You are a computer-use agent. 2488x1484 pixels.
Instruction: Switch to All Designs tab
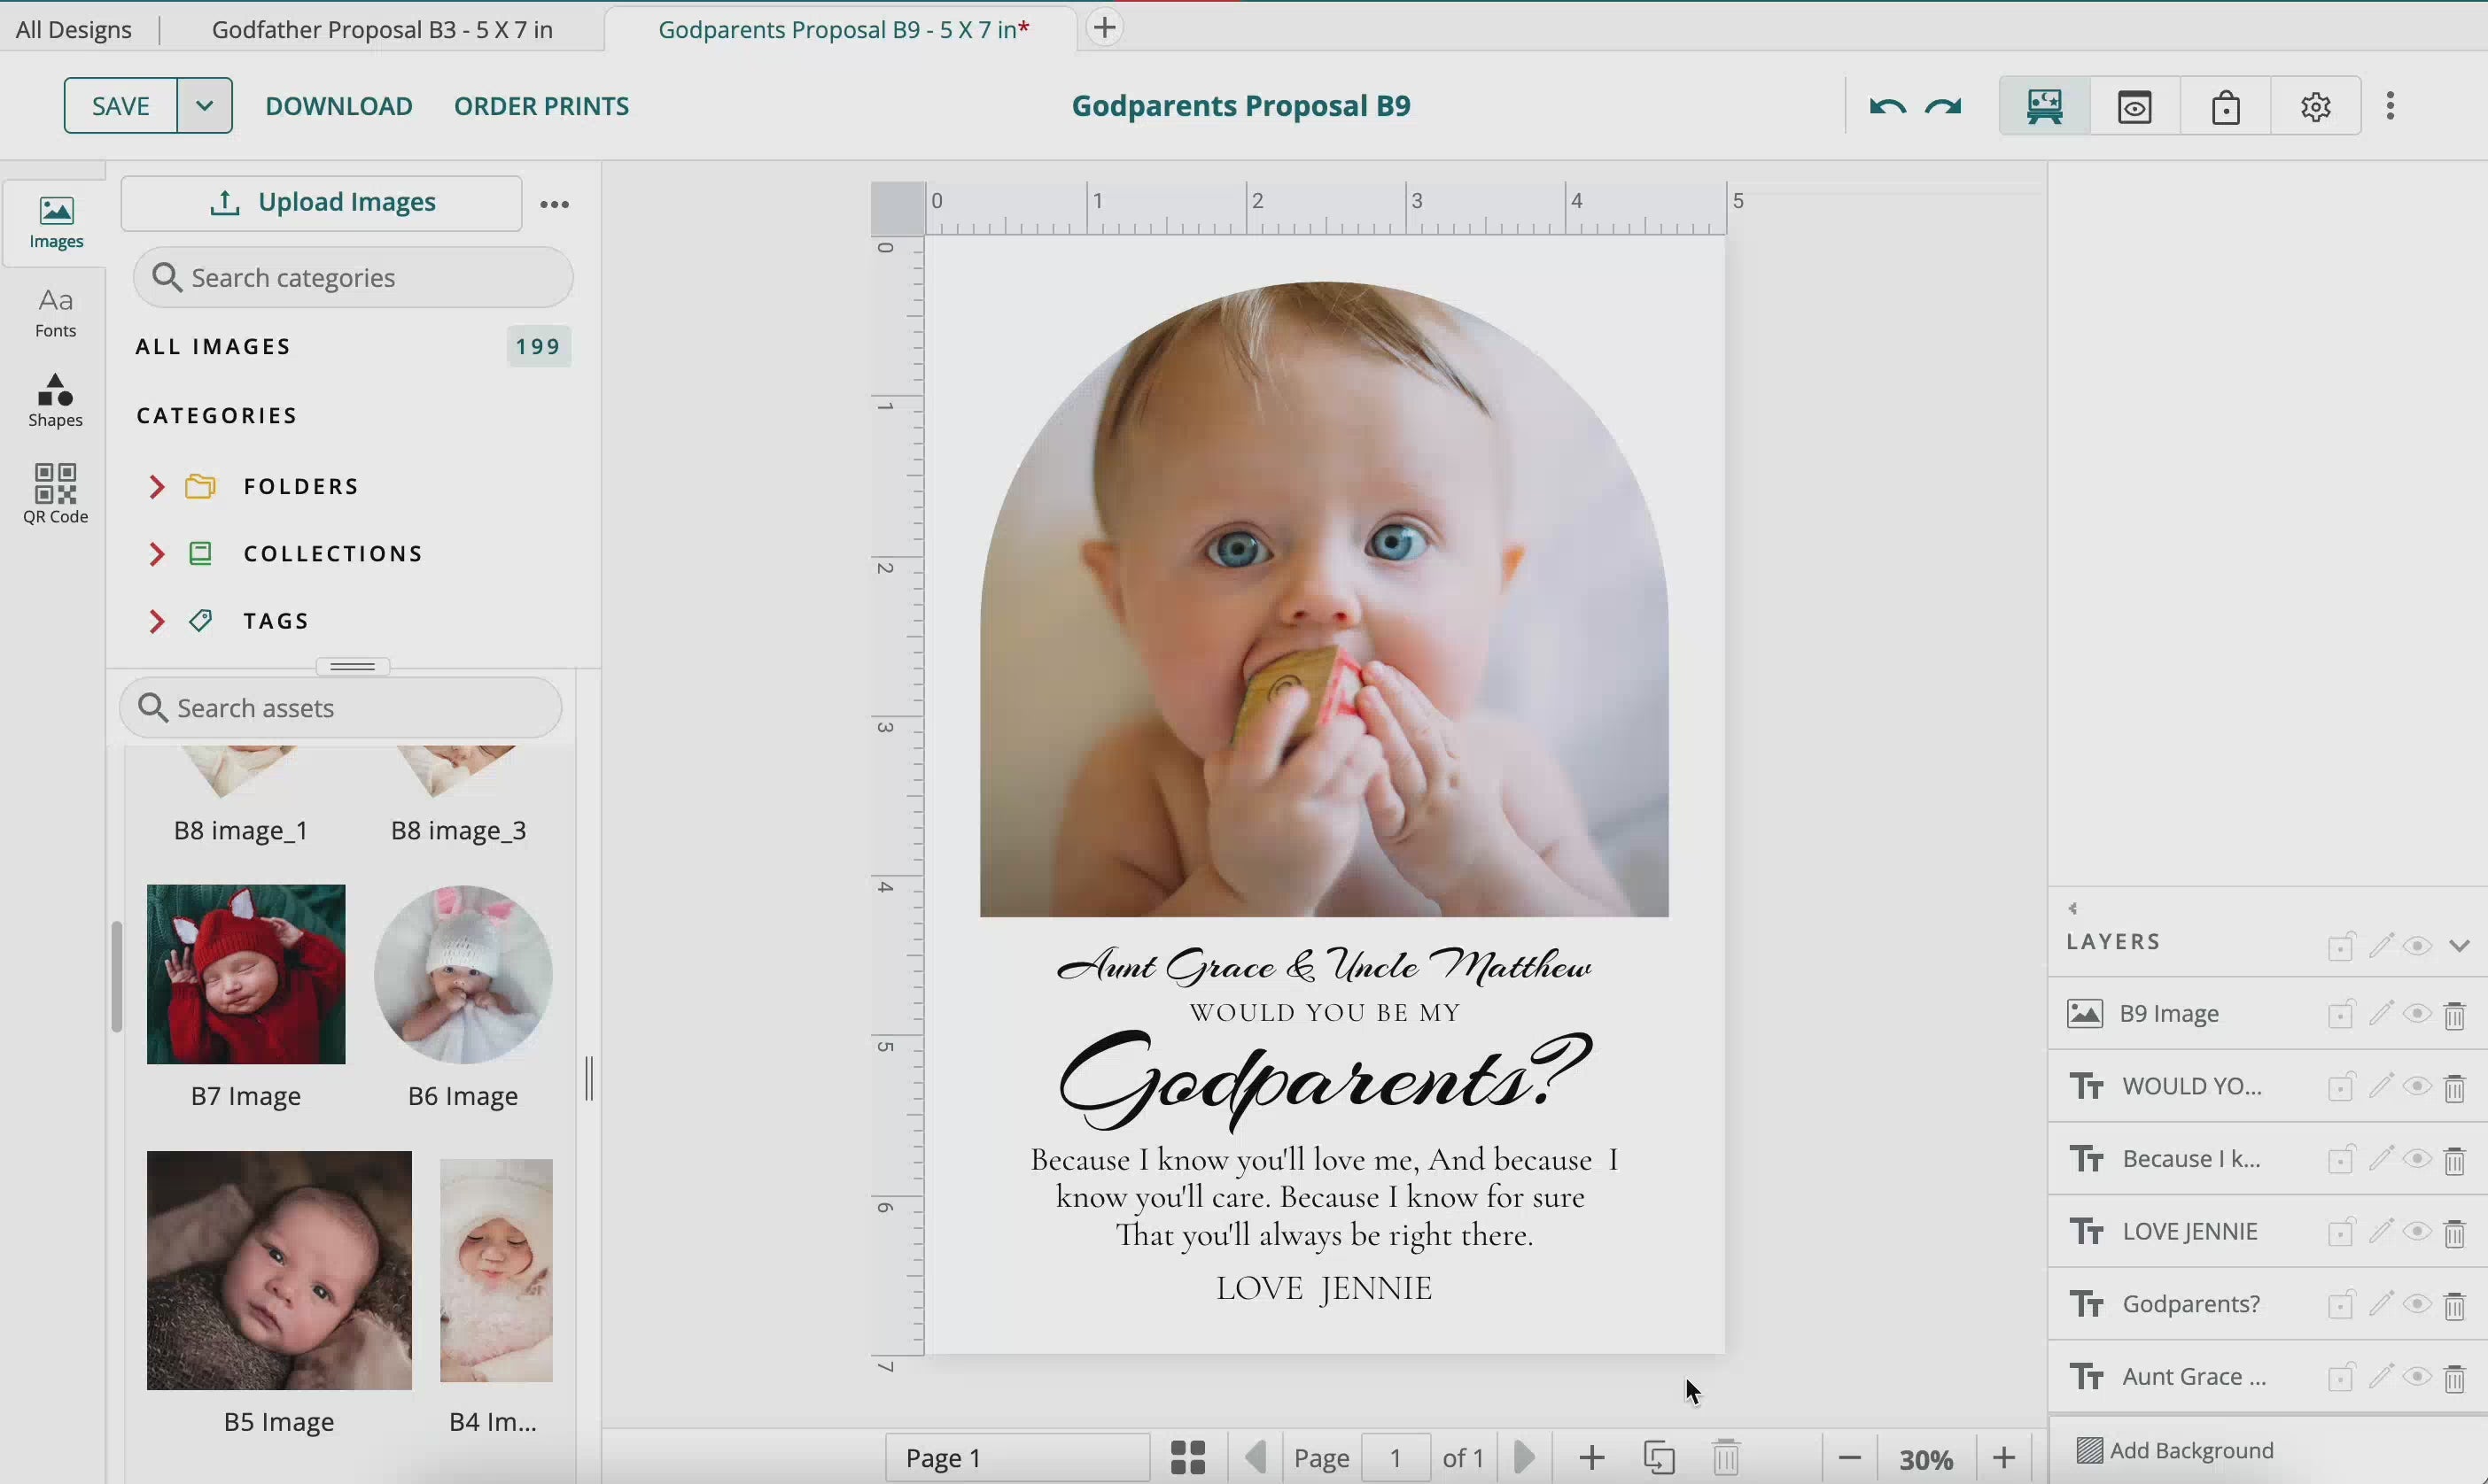point(73,29)
